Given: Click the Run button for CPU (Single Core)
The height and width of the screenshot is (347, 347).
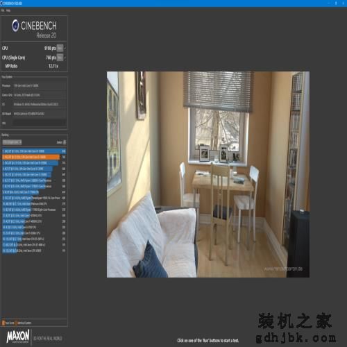Looking at the screenshot, I should [x=60, y=58].
